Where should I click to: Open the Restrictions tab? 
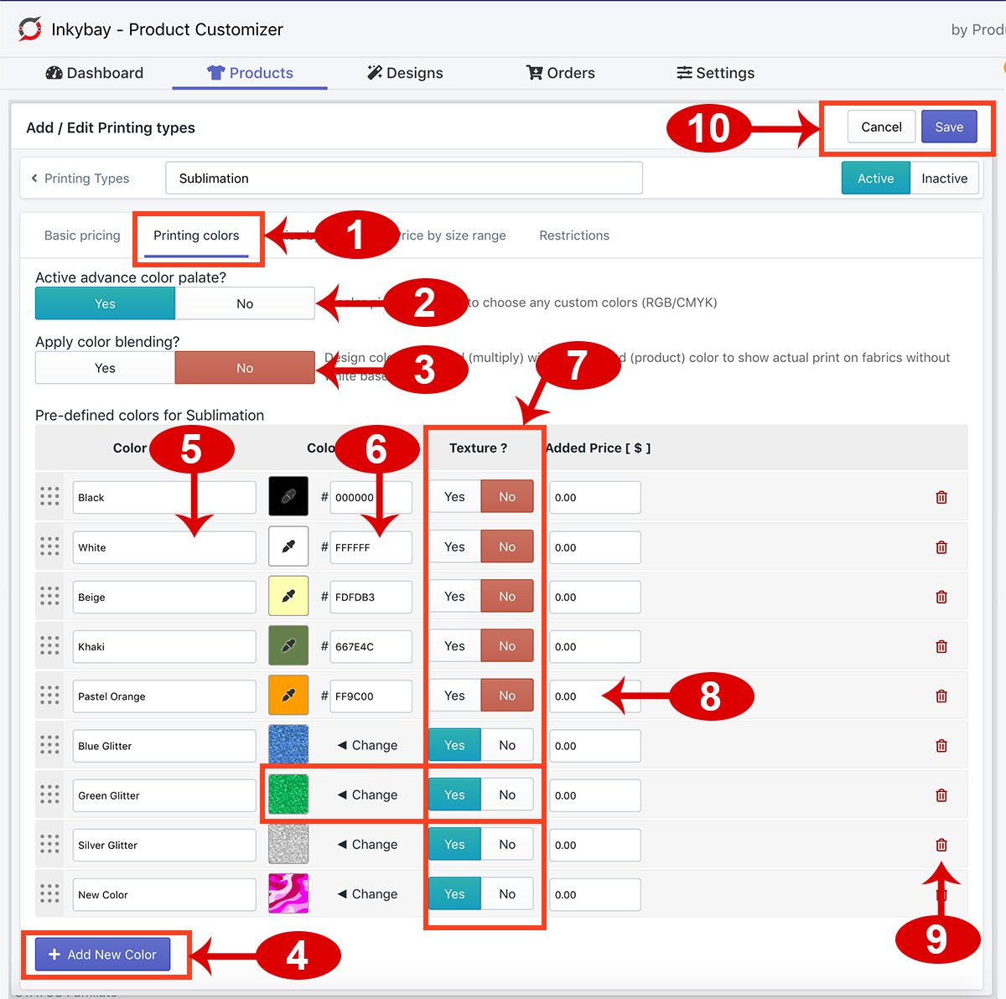click(x=573, y=236)
